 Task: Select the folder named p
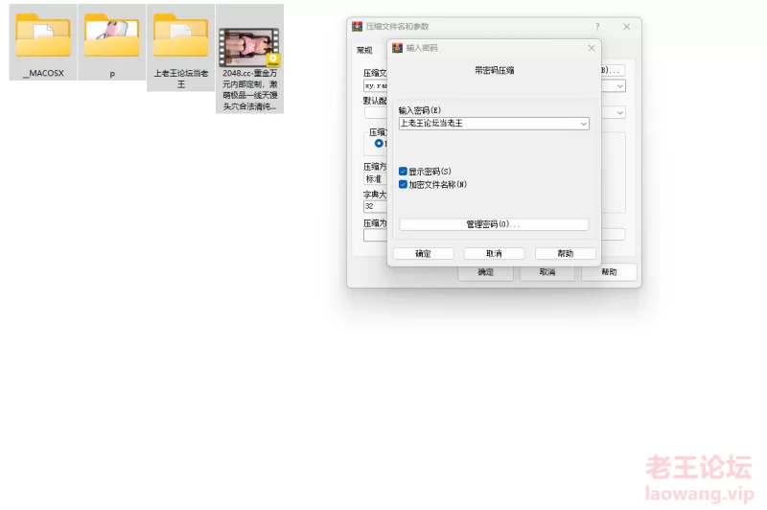tap(112, 42)
